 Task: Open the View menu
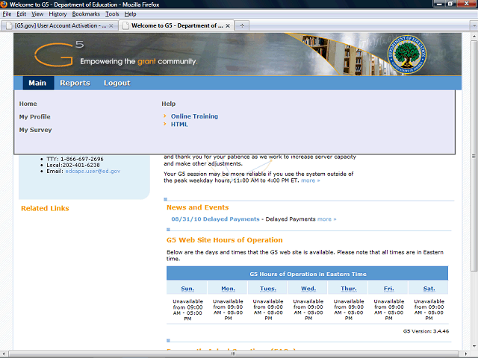click(x=37, y=14)
